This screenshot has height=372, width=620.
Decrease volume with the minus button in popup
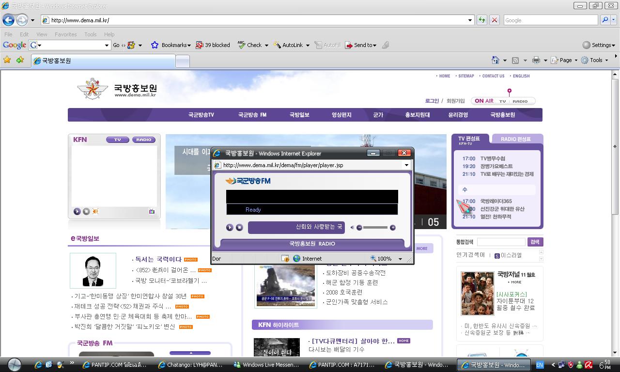359,227
